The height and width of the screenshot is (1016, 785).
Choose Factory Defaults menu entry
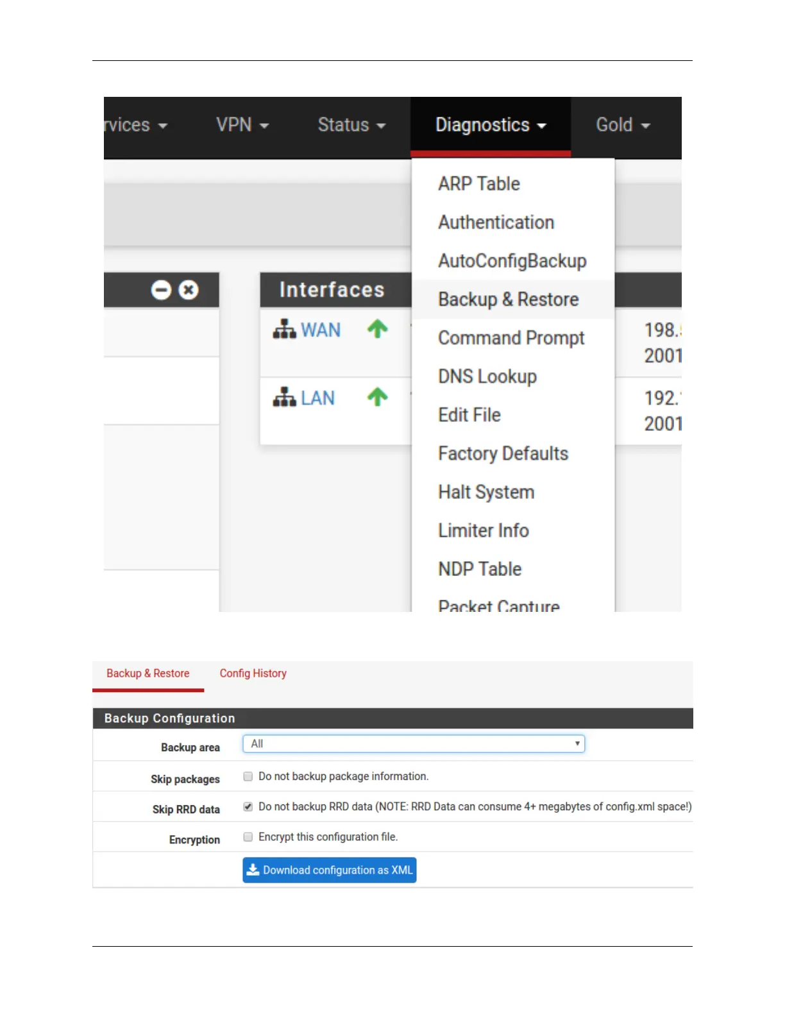[x=503, y=453]
